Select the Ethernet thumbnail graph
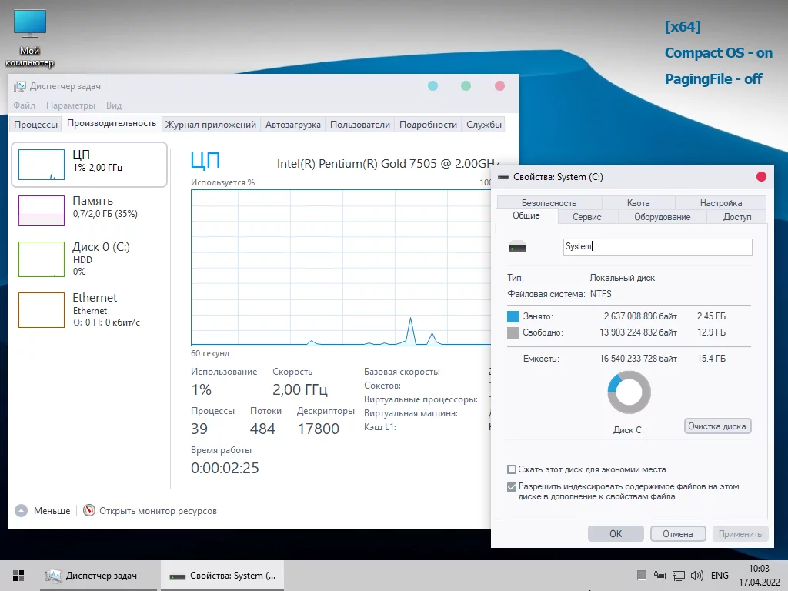 click(x=42, y=310)
